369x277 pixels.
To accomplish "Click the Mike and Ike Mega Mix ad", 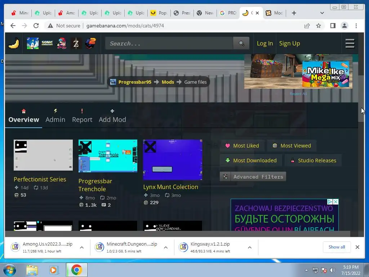I will coord(298,71).
